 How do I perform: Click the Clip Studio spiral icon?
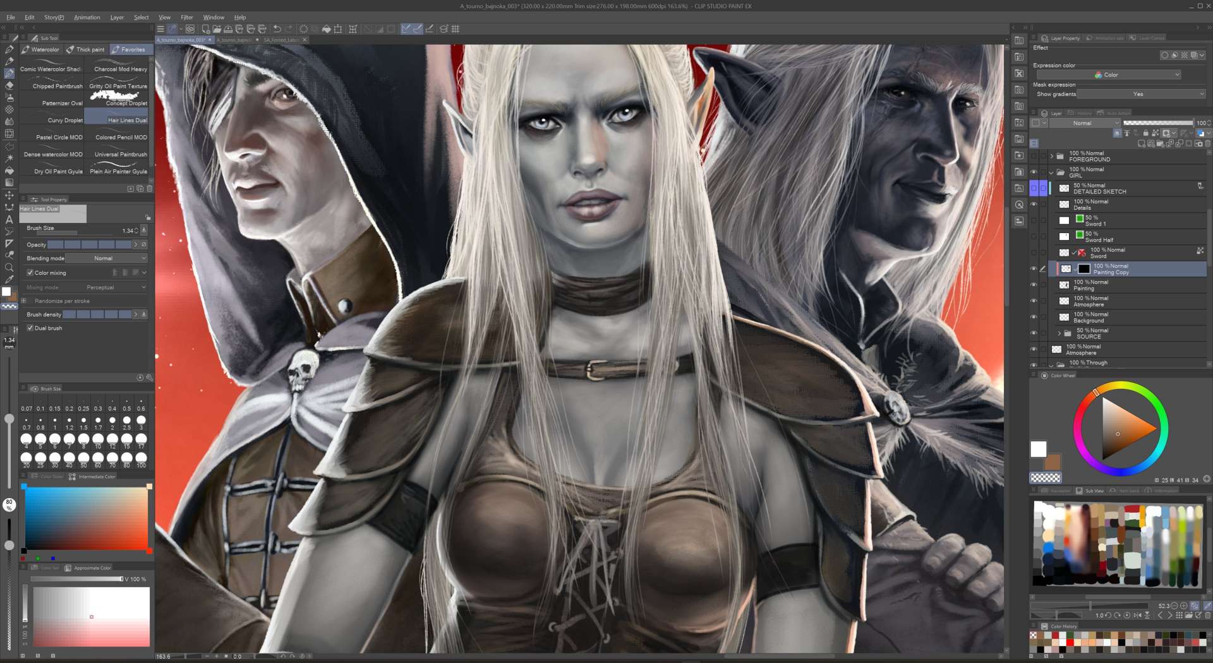tap(190, 29)
